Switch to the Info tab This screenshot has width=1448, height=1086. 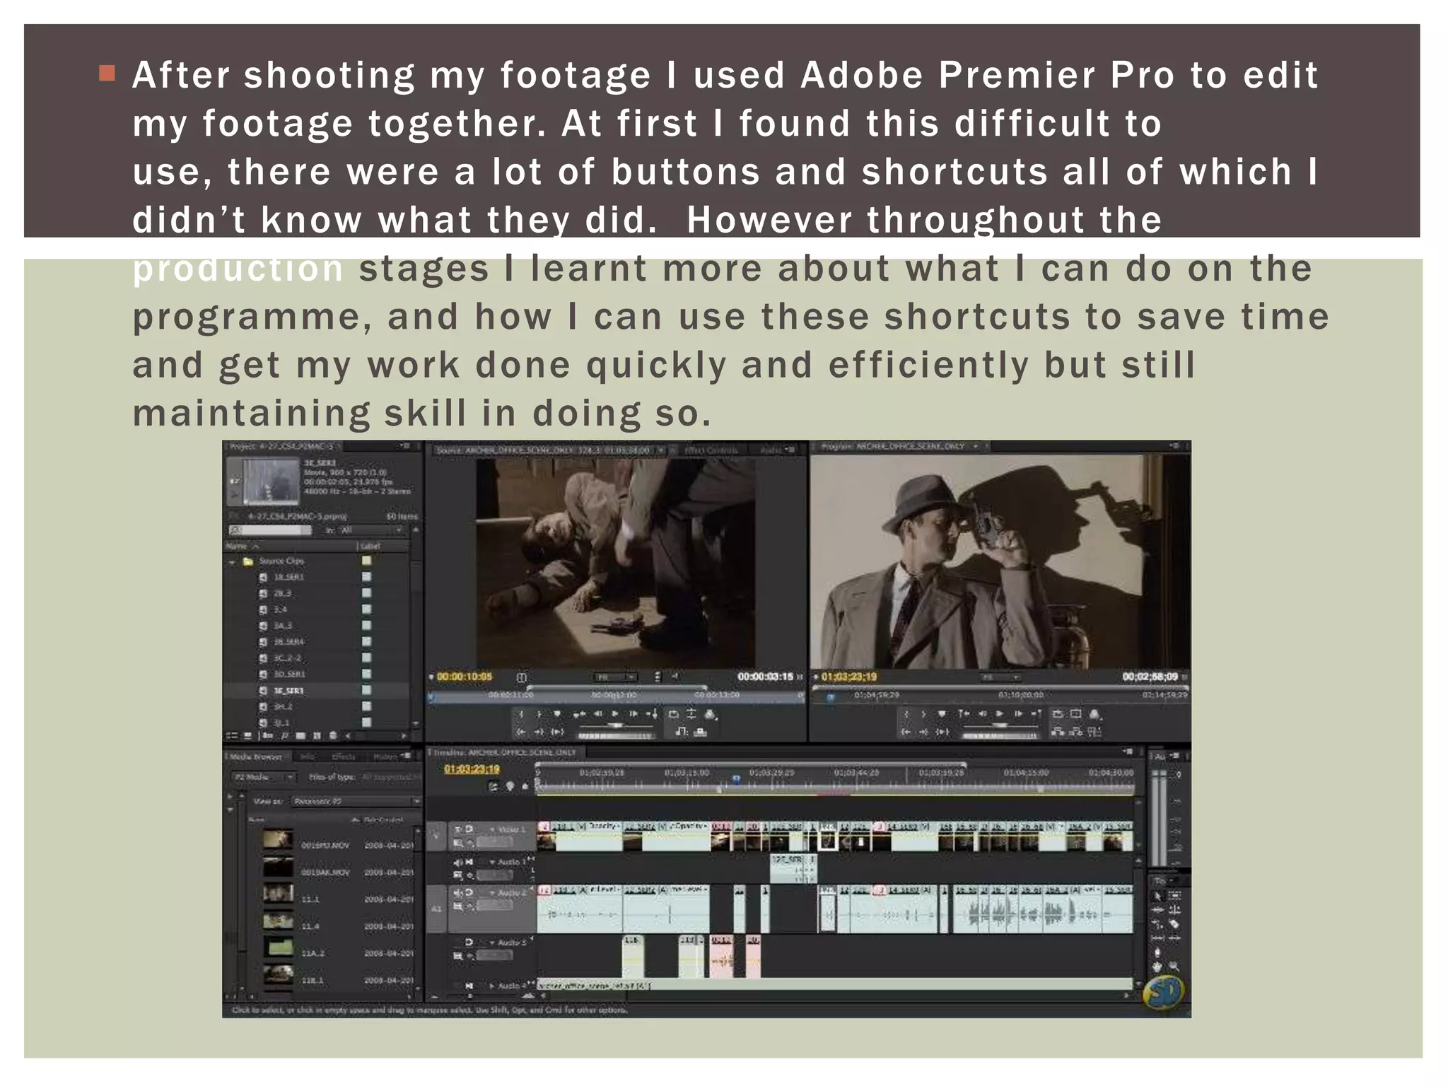pos(307,757)
